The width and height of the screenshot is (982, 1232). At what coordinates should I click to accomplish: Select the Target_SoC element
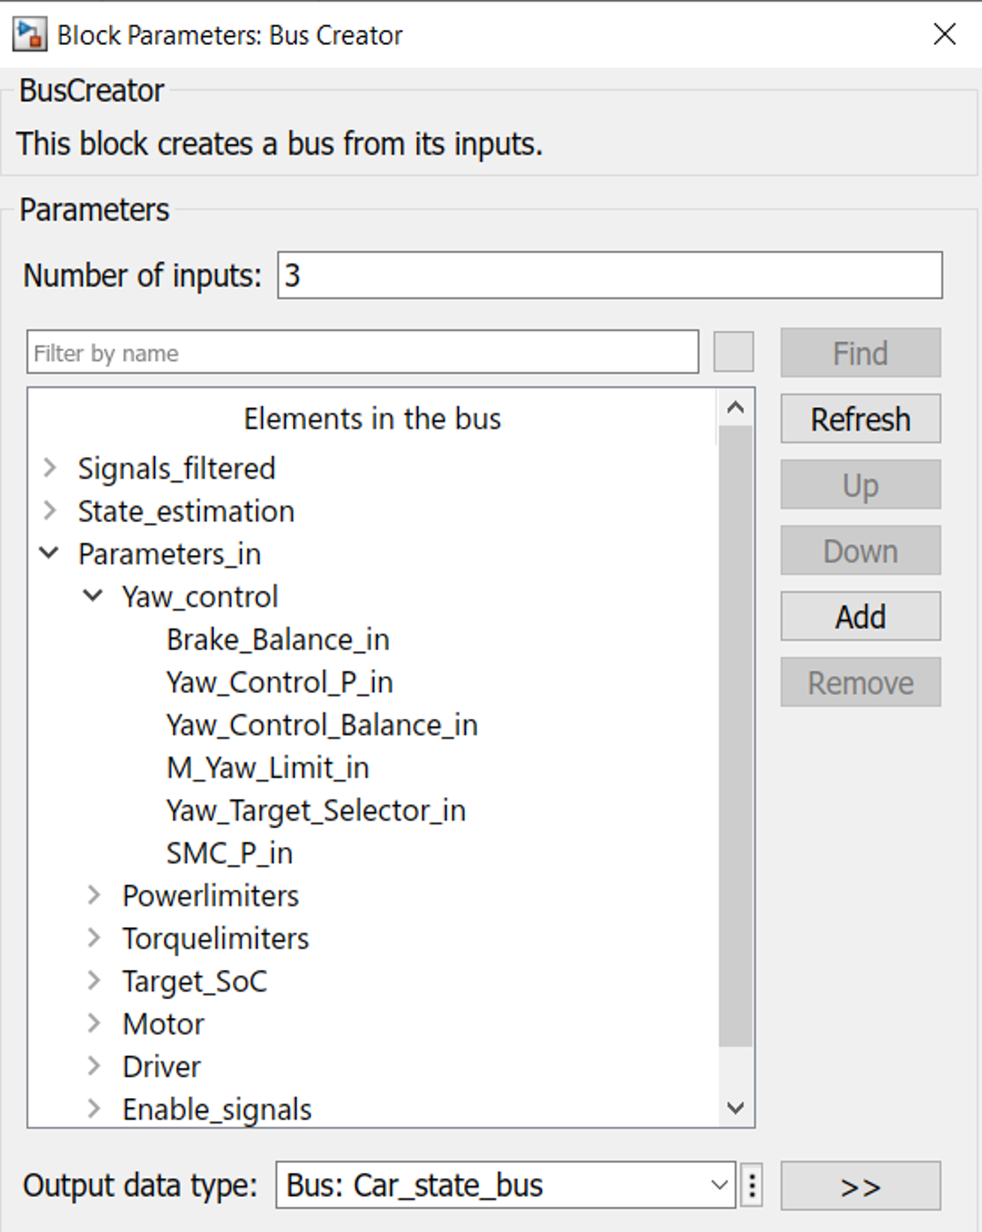[x=195, y=981]
